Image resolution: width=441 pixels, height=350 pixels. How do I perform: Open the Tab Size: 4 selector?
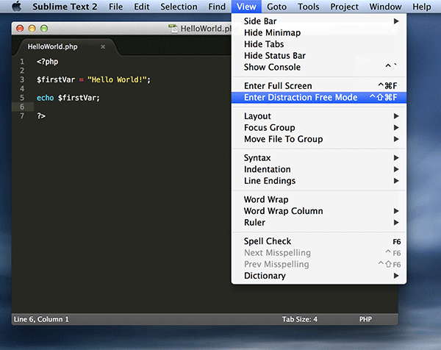coord(299,319)
